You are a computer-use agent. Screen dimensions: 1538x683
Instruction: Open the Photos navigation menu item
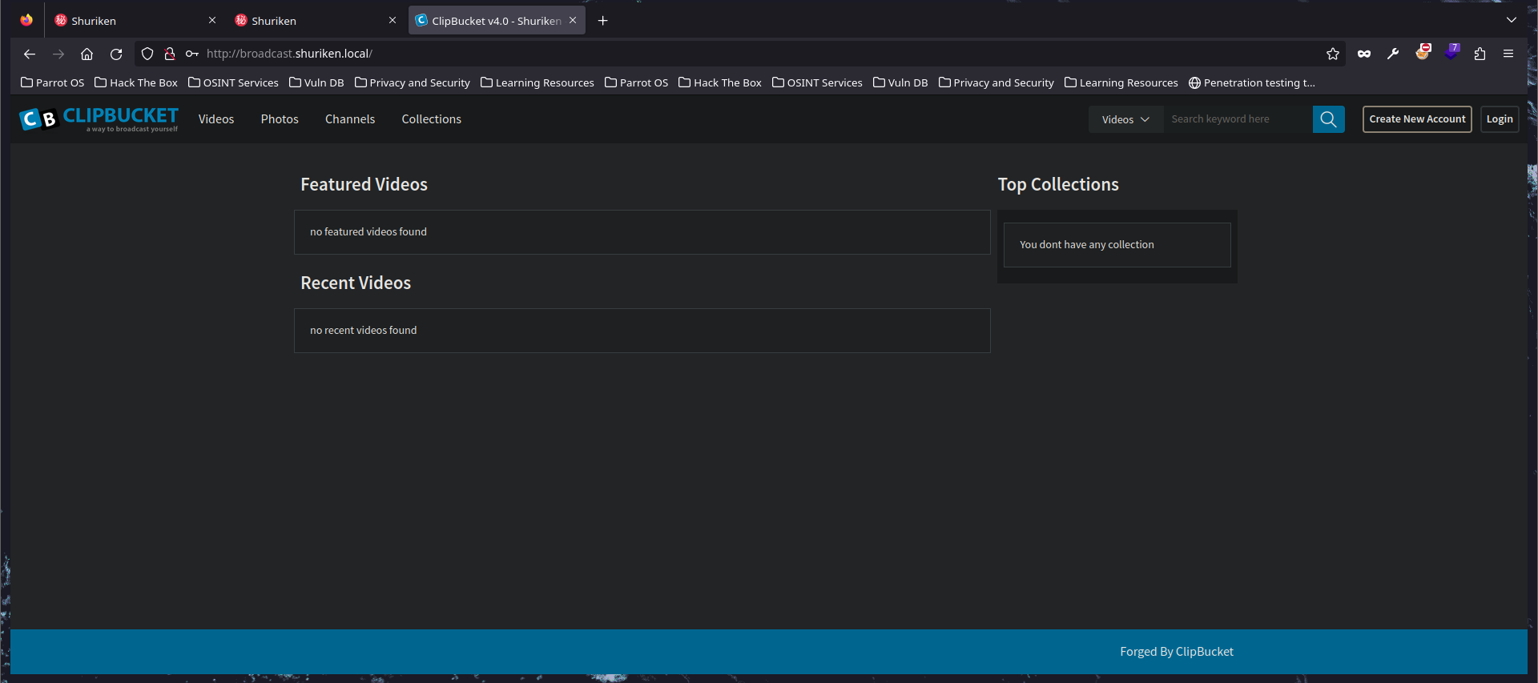280,119
